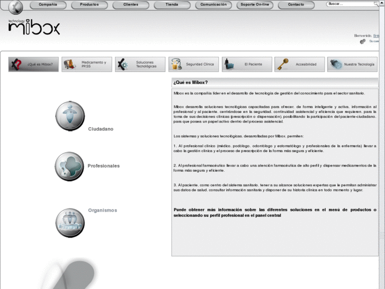The height and width of the screenshot is (289, 385).
Task: Click the round X home logo button
Action: coord(15,7)
